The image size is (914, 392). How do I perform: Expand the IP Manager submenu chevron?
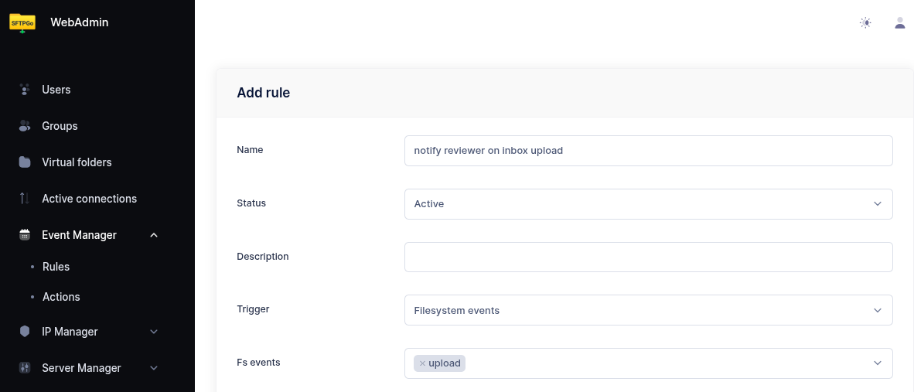tap(154, 332)
